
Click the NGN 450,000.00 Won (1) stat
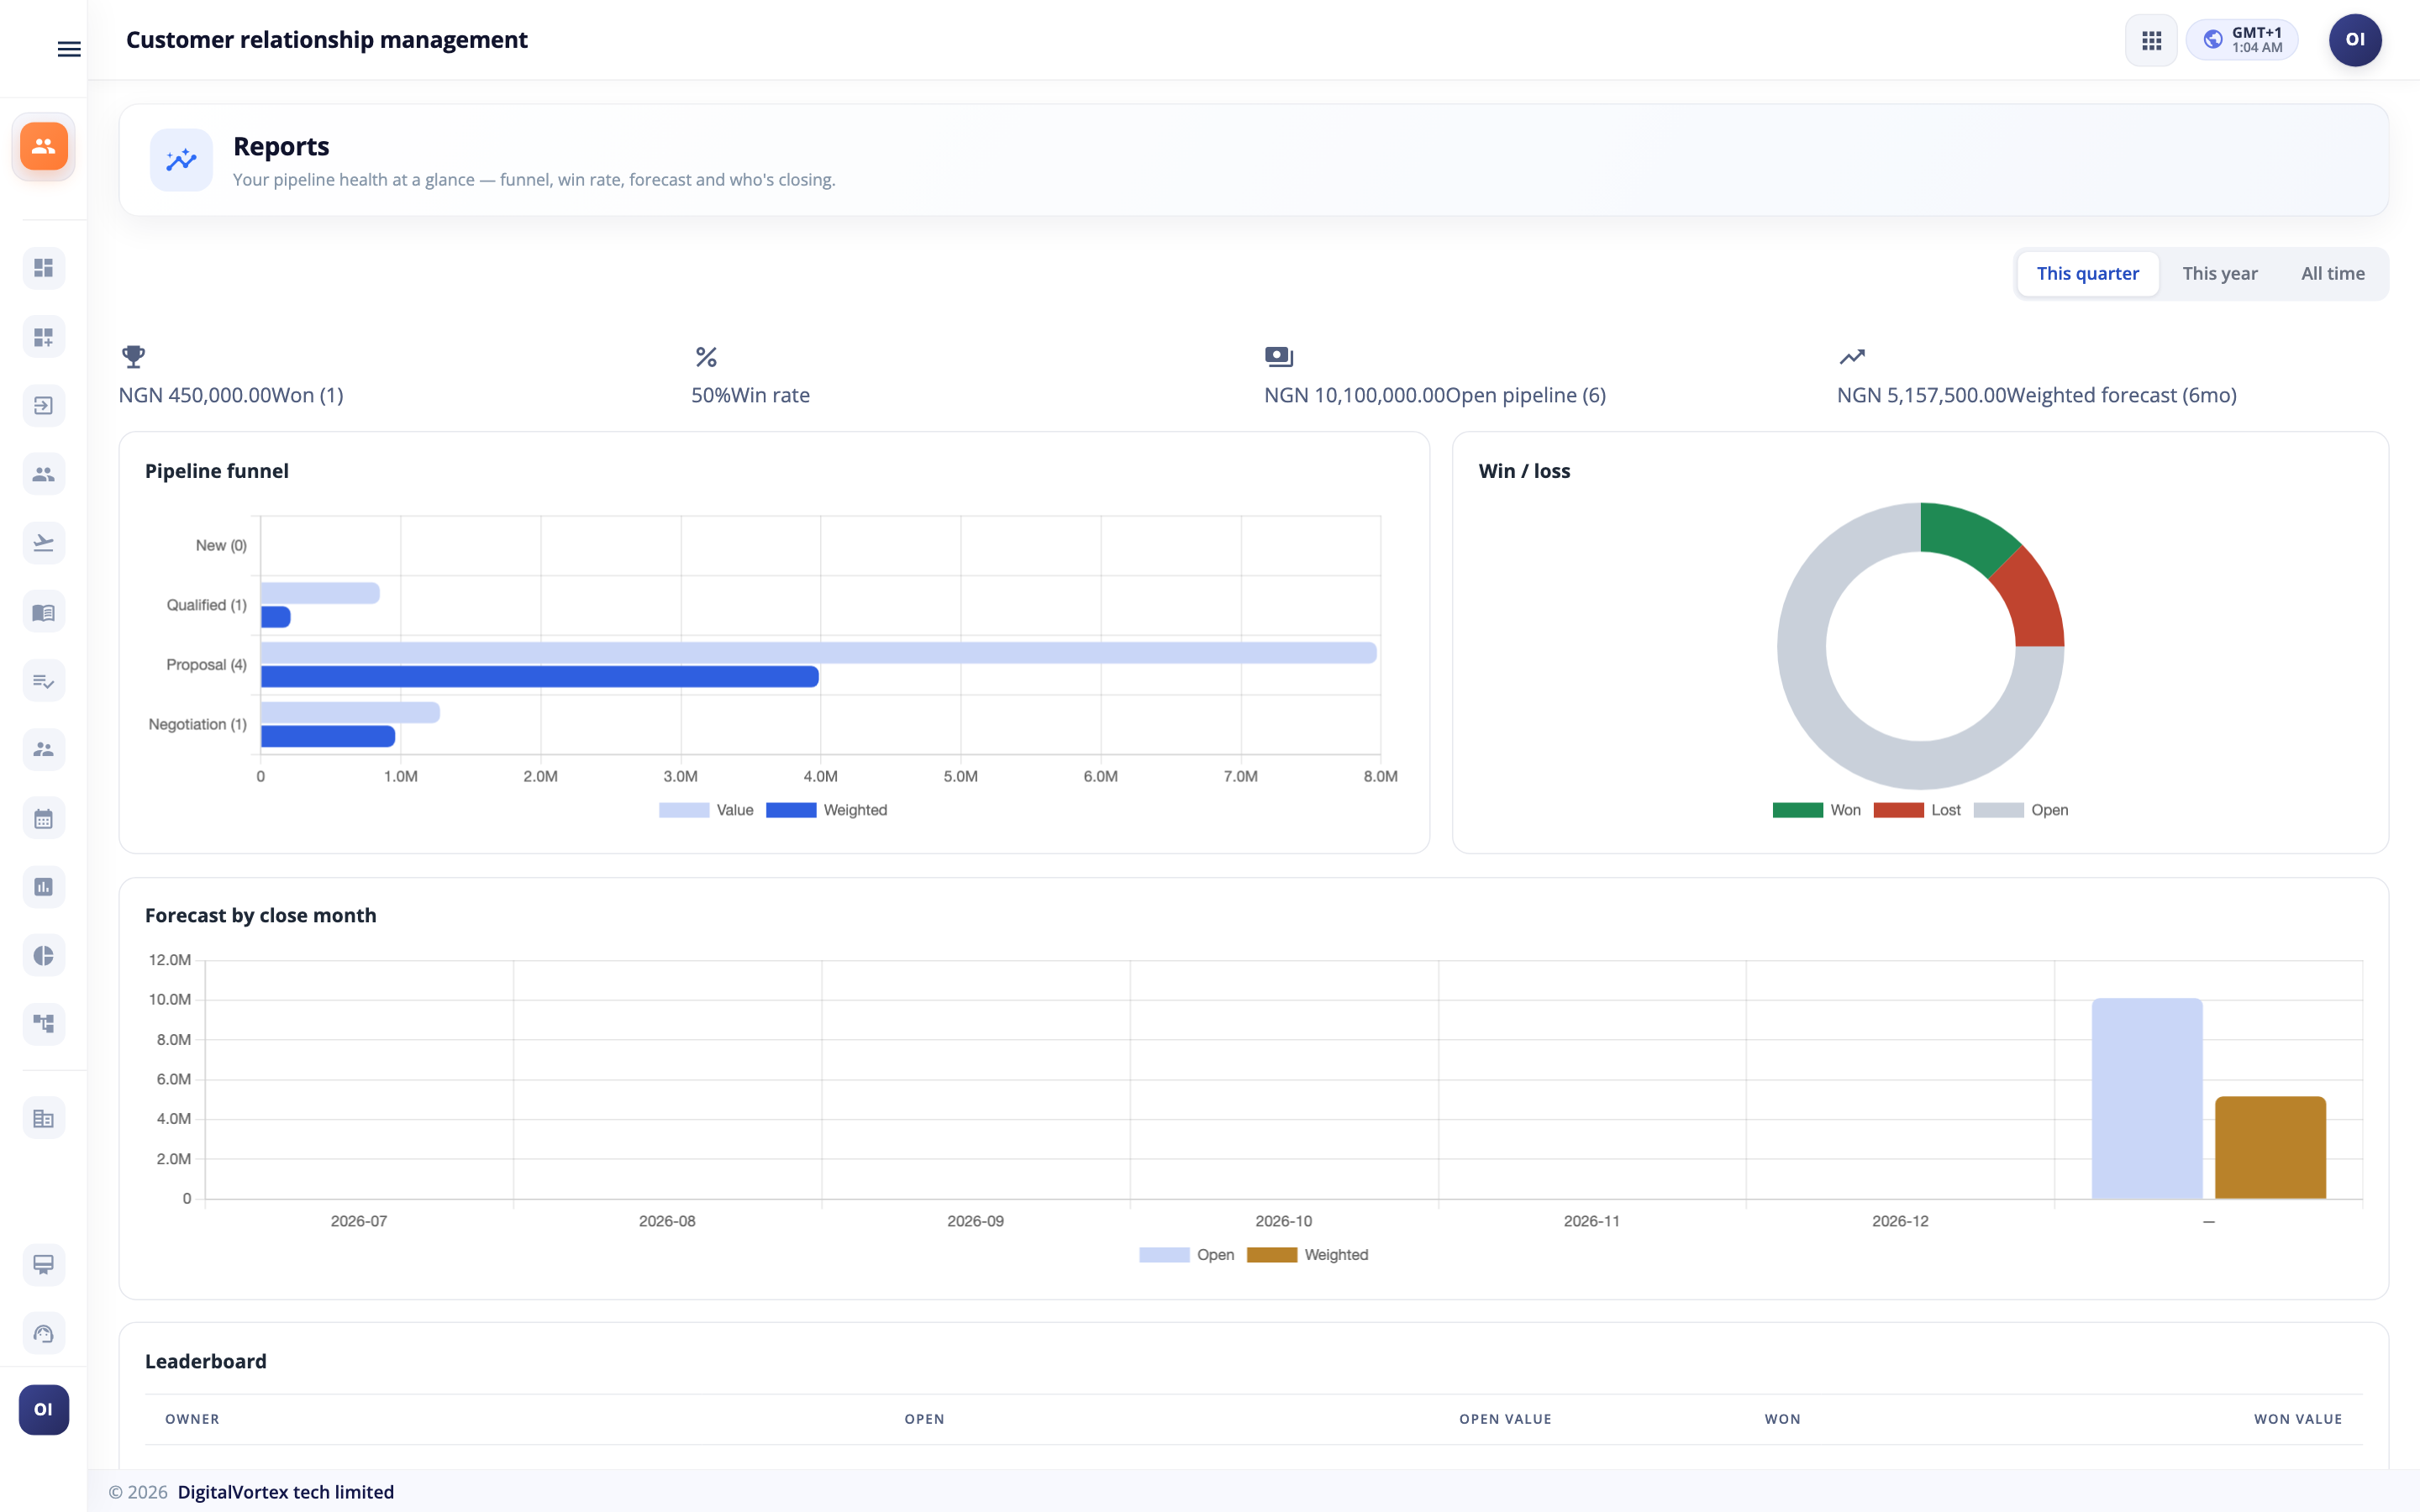click(231, 395)
